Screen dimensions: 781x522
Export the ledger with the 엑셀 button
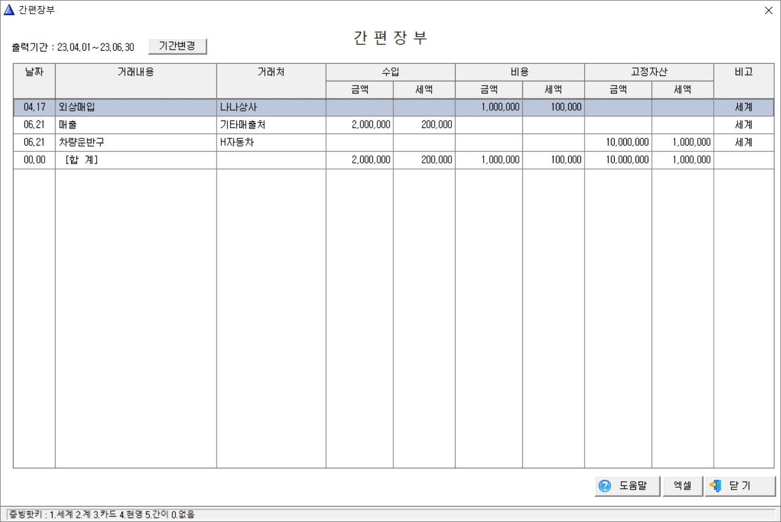(683, 486)
